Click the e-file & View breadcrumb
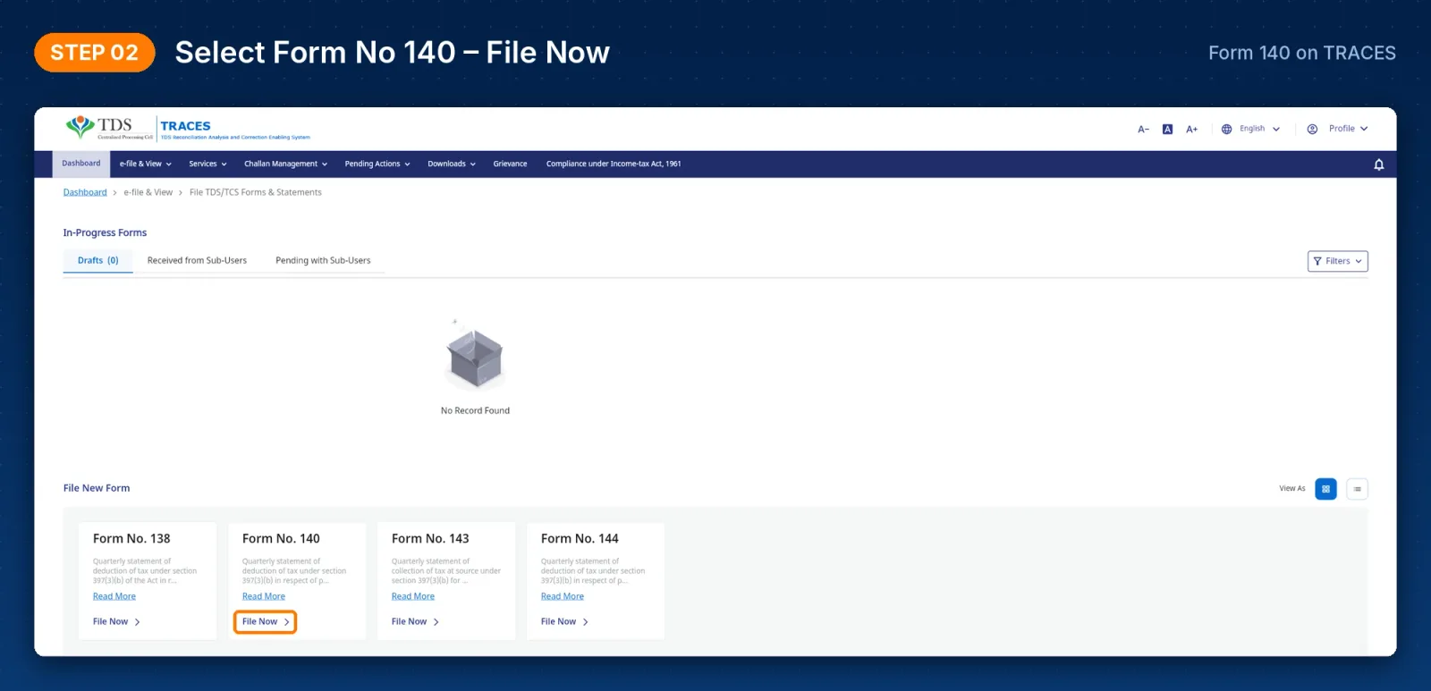 (148, 192)
